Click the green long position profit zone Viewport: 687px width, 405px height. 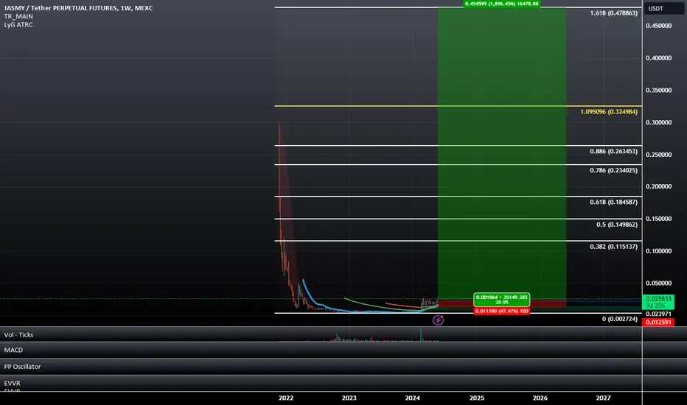click(x=502, y=153)
